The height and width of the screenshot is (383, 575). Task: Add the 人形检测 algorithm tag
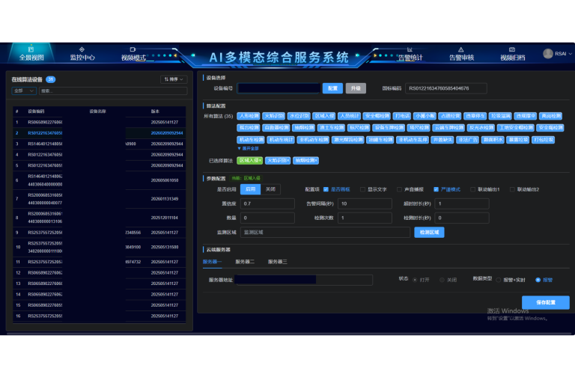tap(249, 116)
